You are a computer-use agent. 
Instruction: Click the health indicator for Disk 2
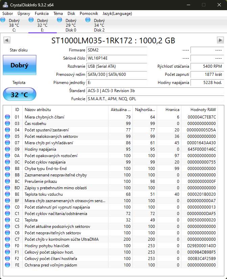(x=88, y=21)
